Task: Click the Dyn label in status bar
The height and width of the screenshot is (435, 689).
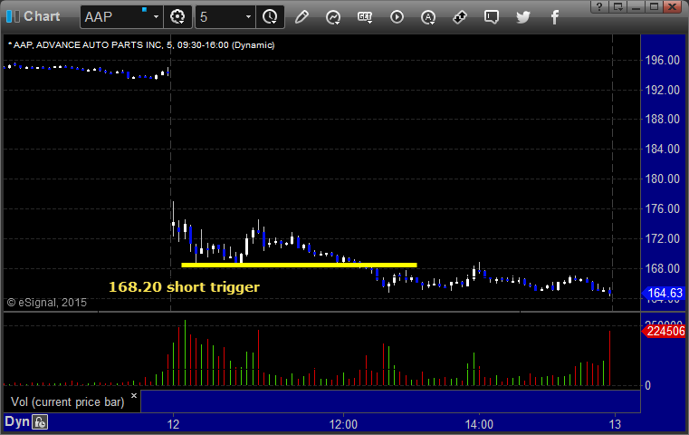Action: click(17, 421)
